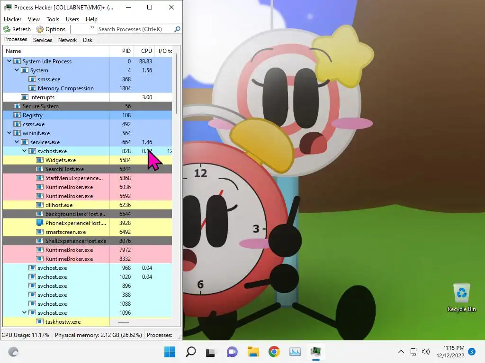The width and height of the screenshot is (485, 363).
Task: Focus the Search Processes field
Action: pyautogui.click(x=135, y=29)
